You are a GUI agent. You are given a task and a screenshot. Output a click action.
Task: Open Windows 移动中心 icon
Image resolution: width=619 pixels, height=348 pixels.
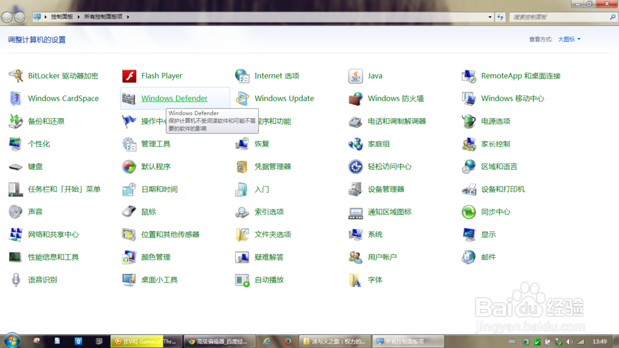click(x=469, y=98)
